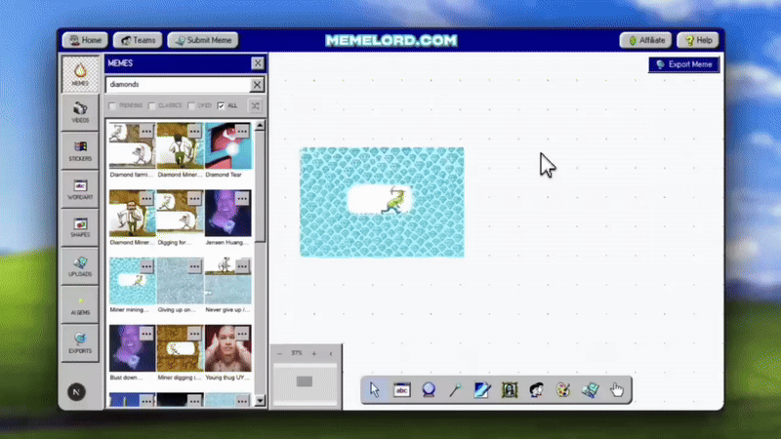Open options for Never give up meme
781x439 pixels.
(x=242, y=266)
